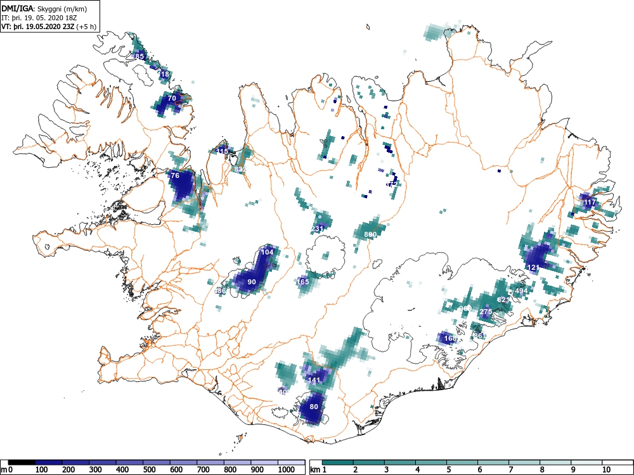Image resolution: width=634 pixels, height=475 pixels.
Task: Select the 5–6 km teal legend swatch
Action: click(462, 462)
